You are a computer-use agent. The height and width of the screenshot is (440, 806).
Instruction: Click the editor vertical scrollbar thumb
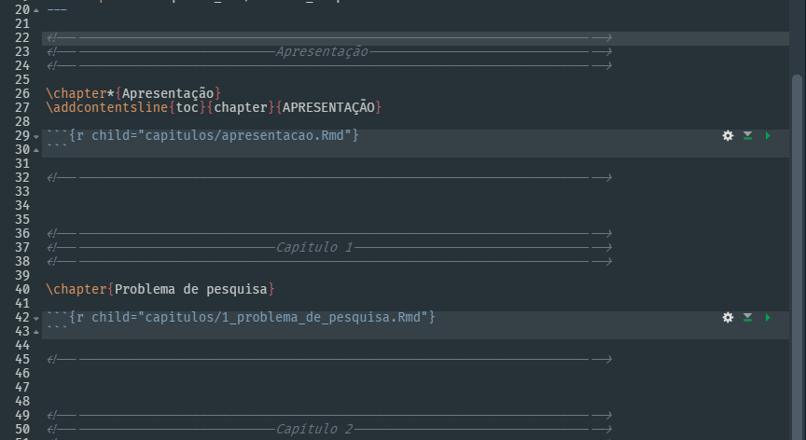(797, 256)
